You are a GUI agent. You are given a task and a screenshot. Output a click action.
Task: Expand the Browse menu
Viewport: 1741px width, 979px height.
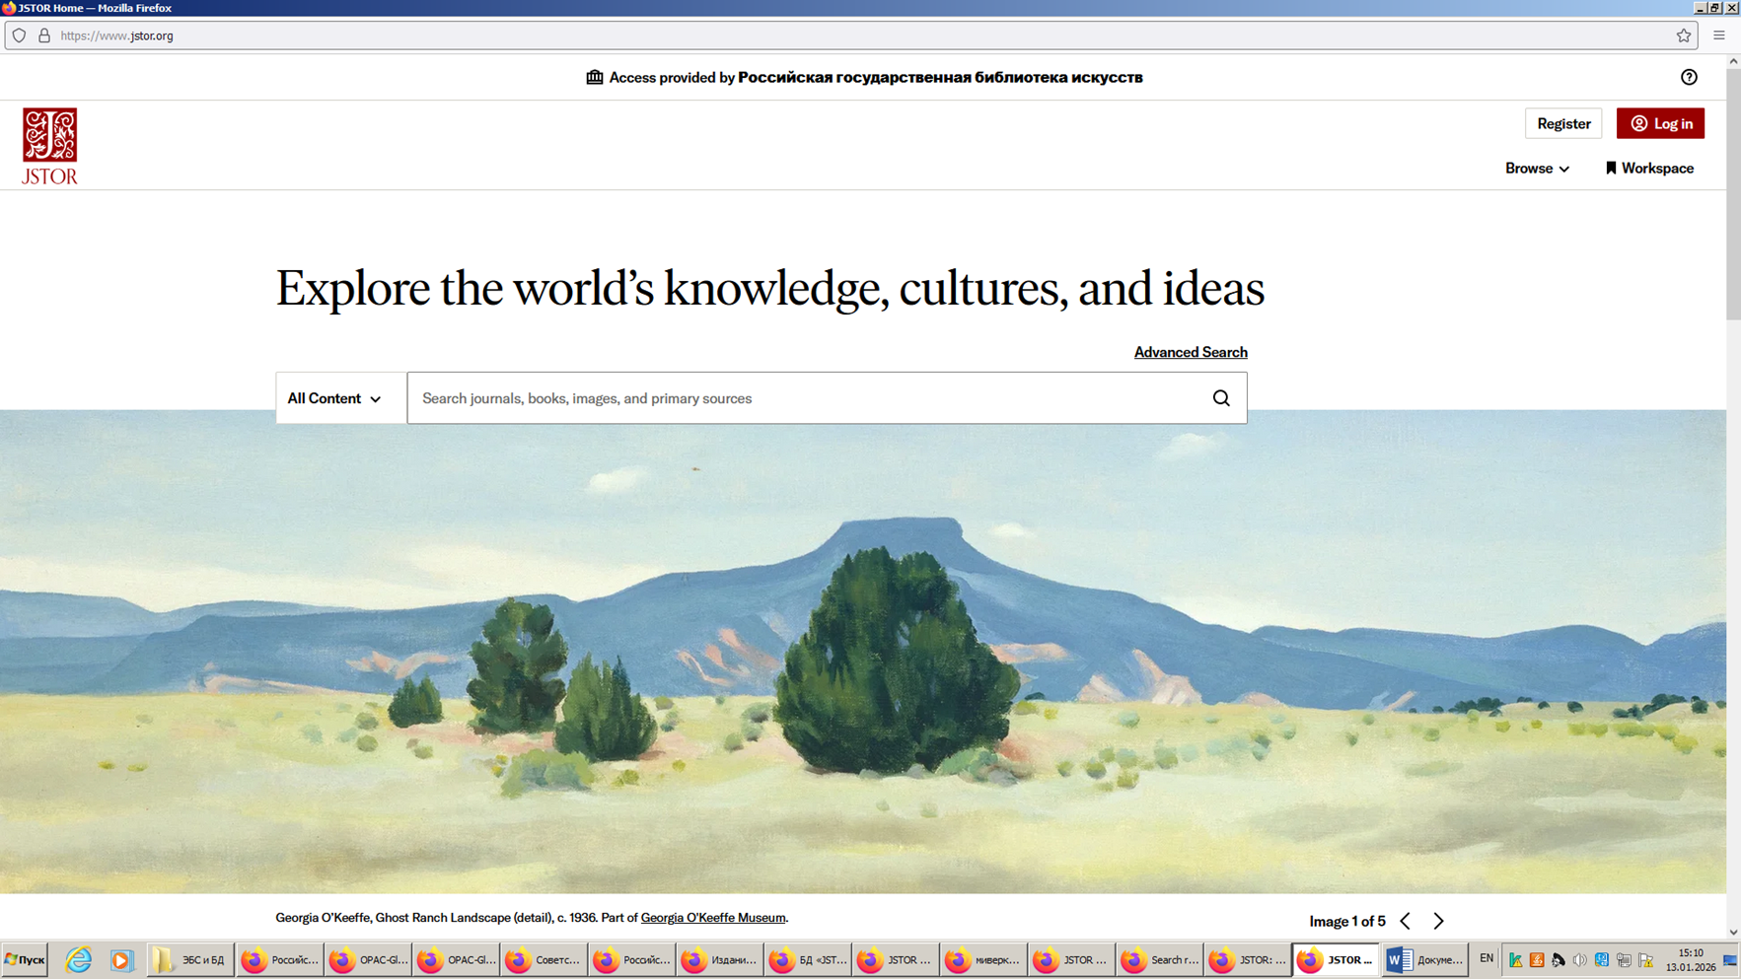coord(1536,169)
